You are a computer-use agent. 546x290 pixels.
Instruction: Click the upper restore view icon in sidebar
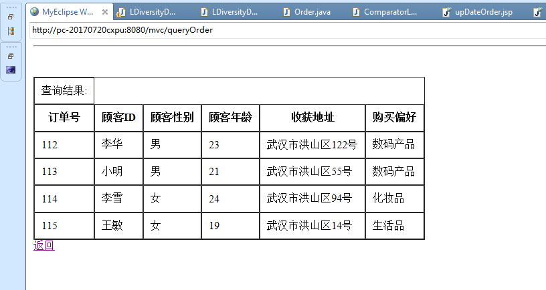pos(11,17)
